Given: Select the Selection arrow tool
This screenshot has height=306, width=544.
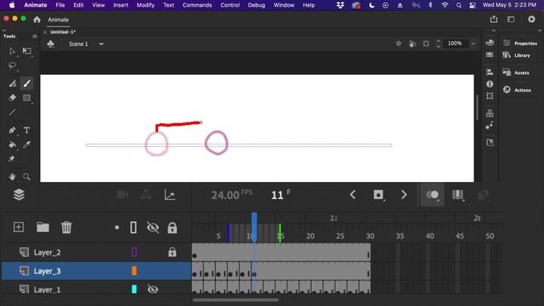Looking at the screenshot, I should coord(12,51).
